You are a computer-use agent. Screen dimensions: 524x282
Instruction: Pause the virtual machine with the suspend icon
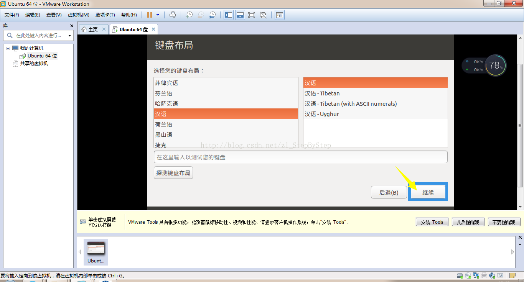pos(150,15)
